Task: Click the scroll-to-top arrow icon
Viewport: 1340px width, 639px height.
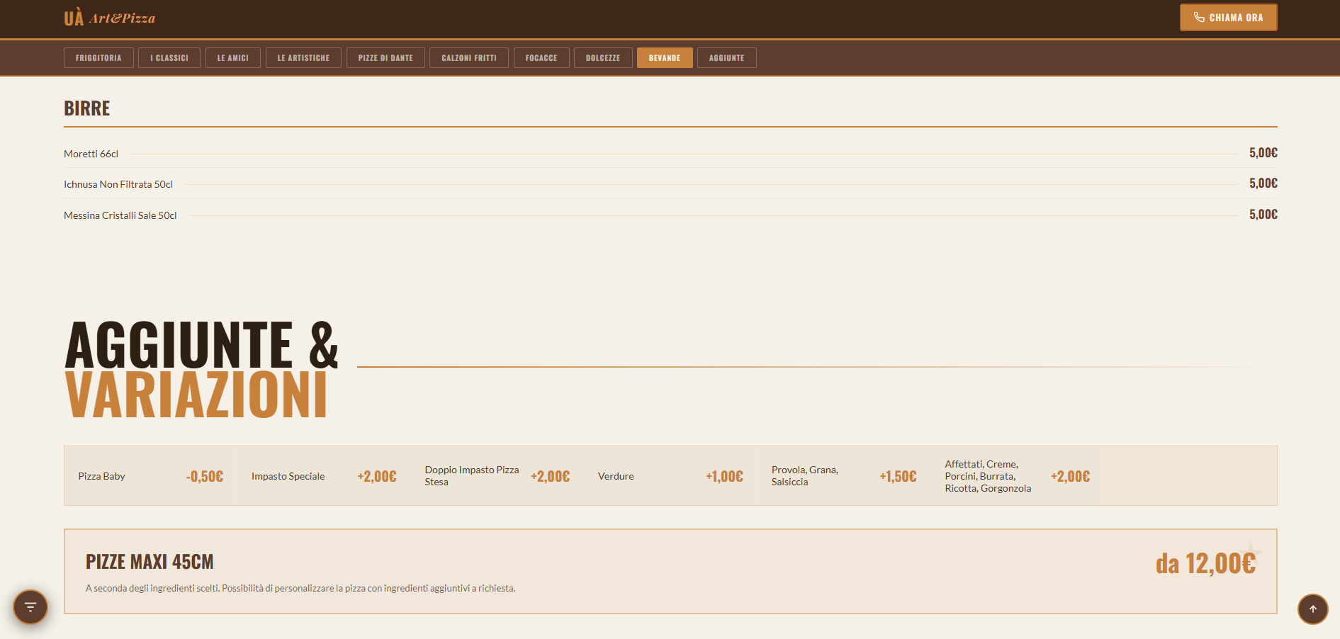Action: (1312, 609)
